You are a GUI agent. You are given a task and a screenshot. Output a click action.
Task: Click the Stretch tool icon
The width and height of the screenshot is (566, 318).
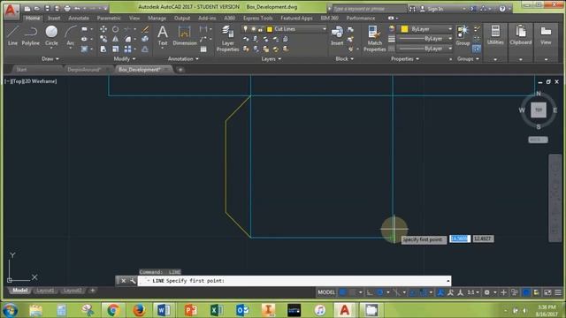point(103,49)
